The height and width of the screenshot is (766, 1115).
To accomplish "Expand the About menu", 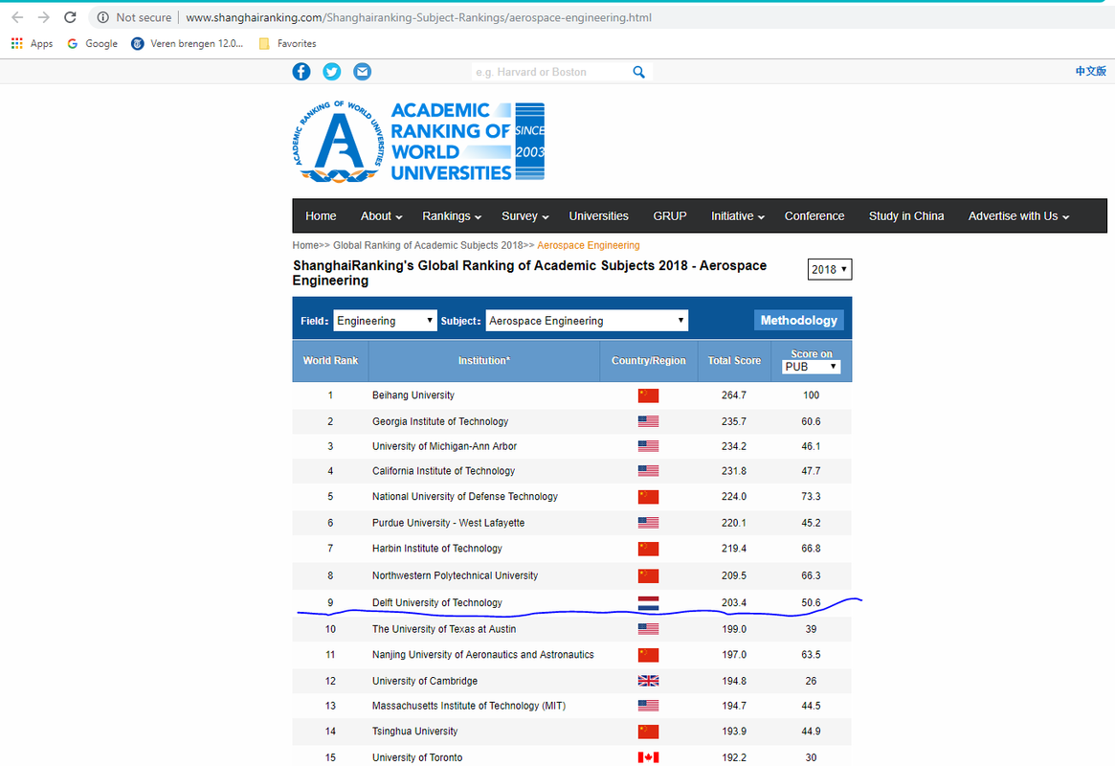I will [x=381, y=216].
